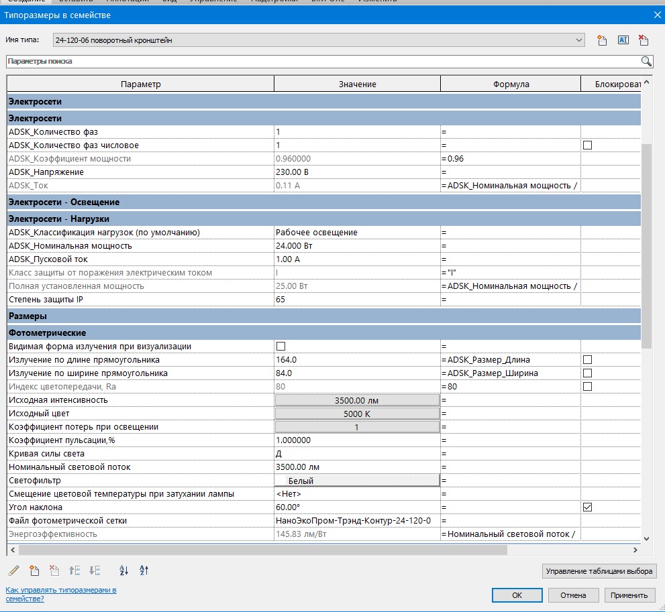The width and height of the screenshot is (665, 612).
Task: Click the scroll left arrow
Action: click(x=13, y=550)
